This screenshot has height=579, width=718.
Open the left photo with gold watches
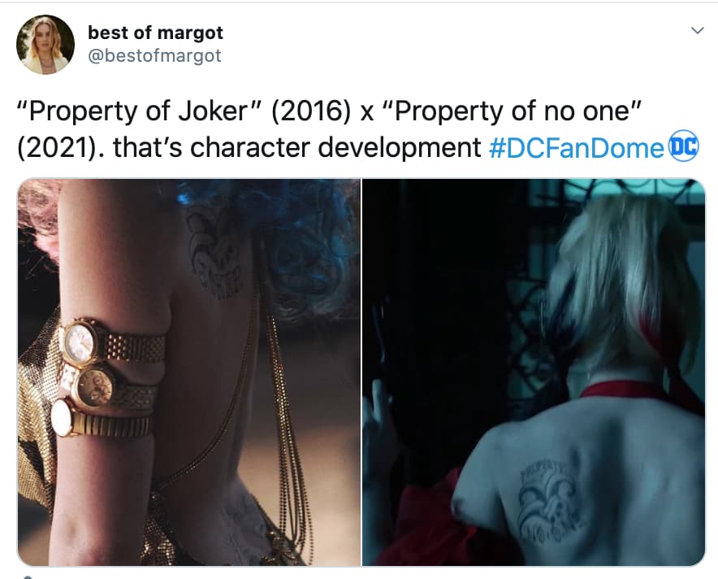pyautogui.click(x=188, y=372)
